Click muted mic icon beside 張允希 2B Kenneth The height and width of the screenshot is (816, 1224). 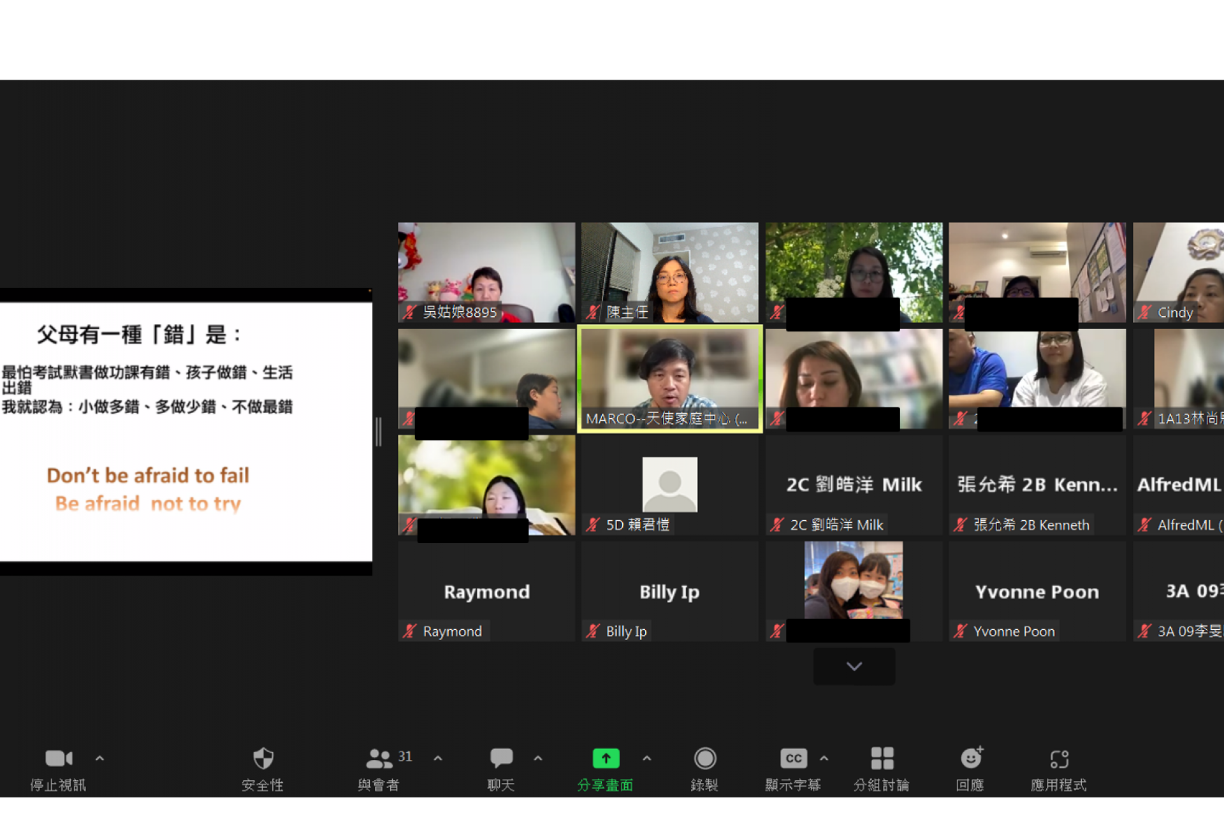[961, 525]
